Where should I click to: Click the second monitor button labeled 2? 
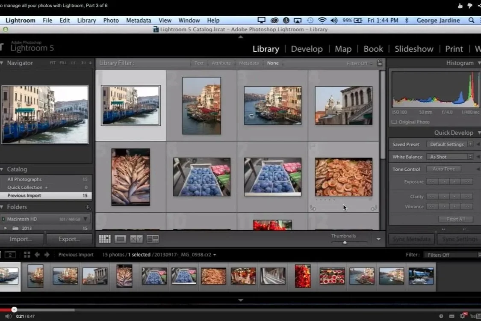click(10, 255)
